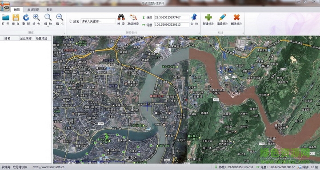Click the status bar latitude icon
This screenshot has width=320, height=170.
[x=216, y=167]
